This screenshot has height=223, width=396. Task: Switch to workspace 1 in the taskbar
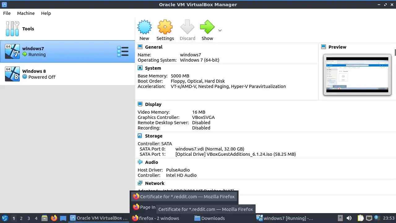pos(14,218)
